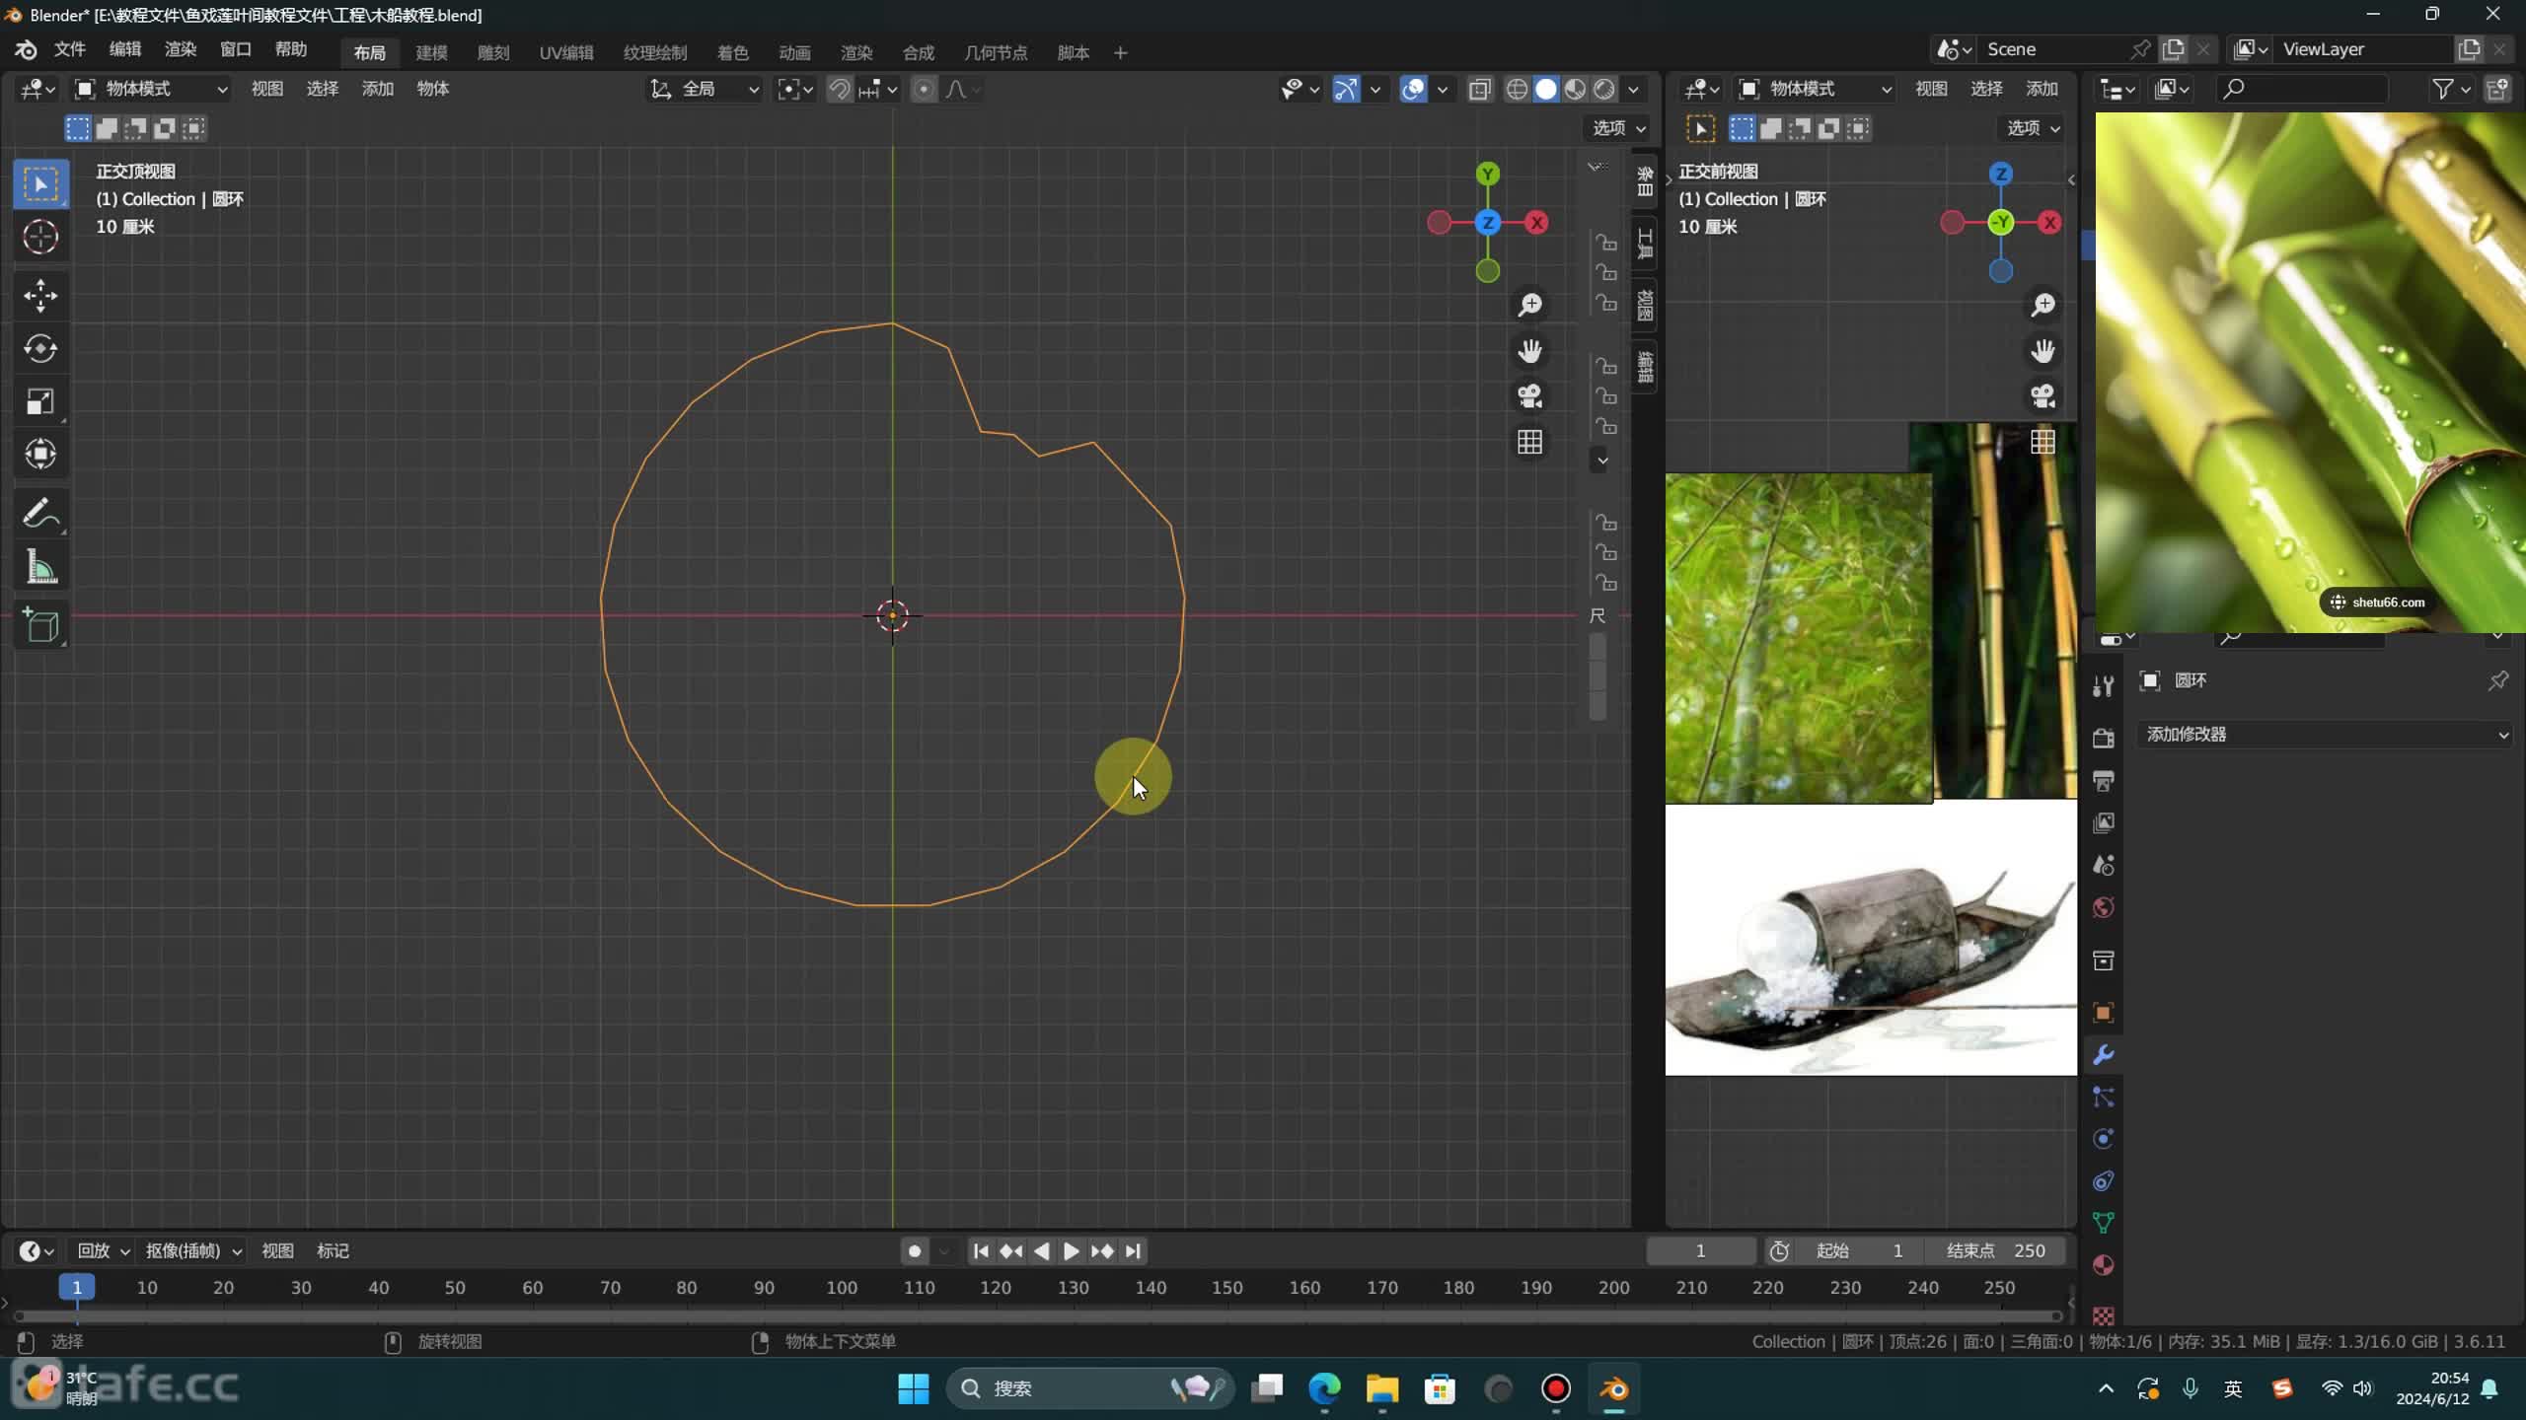Click zoom magnifier in top view
Viewport: 2526px width, 1420px height.
pyautogui.click(x=1529, y=305)
